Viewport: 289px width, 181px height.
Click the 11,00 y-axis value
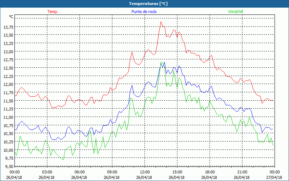[8, 117]
